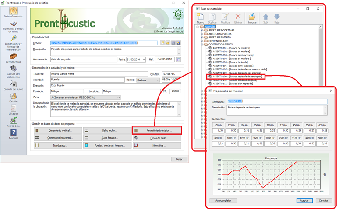Click Cancelar in material properties dialog

323,200
